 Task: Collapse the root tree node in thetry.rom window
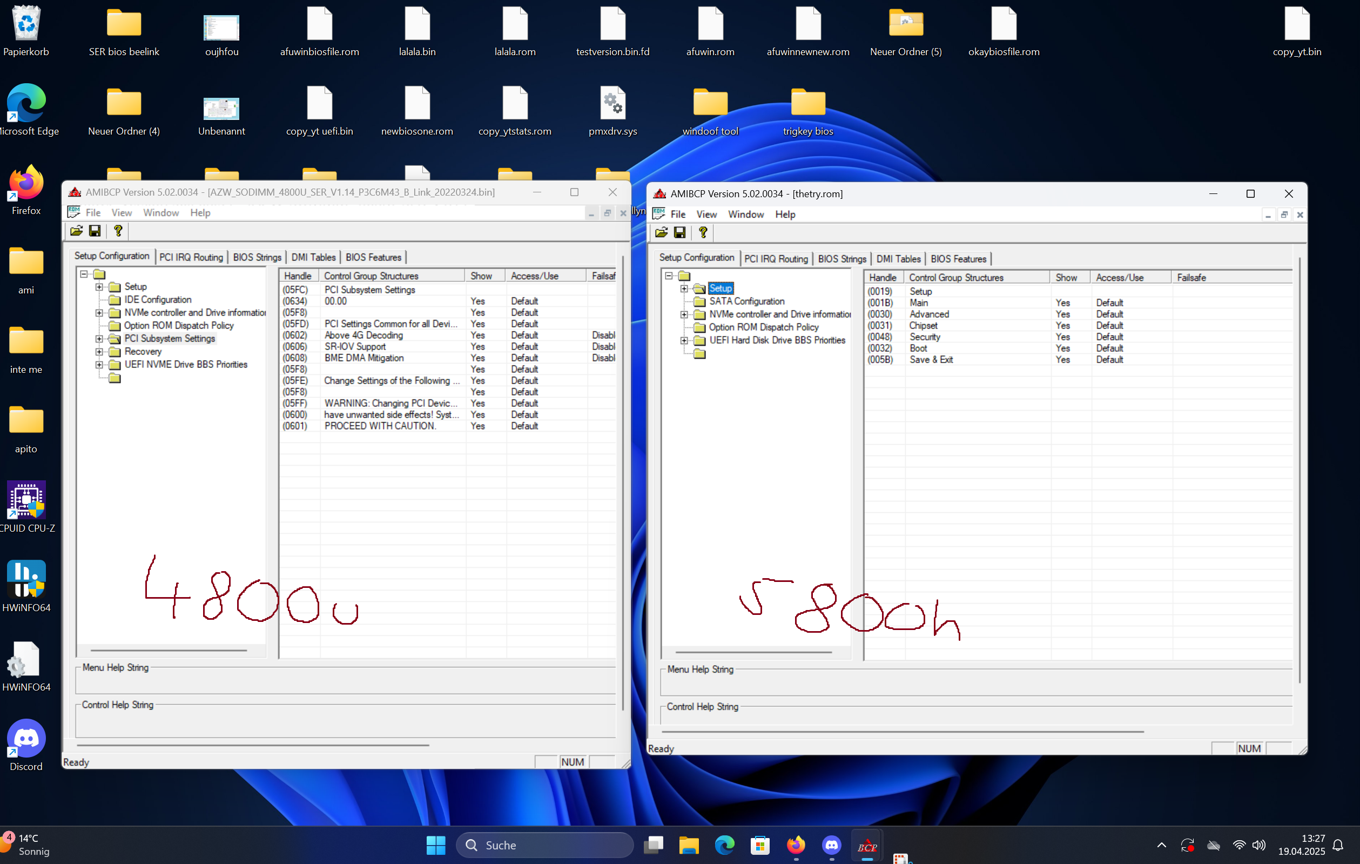click(669, 276)
